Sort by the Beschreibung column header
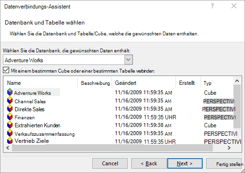 (x=95, y=83)
